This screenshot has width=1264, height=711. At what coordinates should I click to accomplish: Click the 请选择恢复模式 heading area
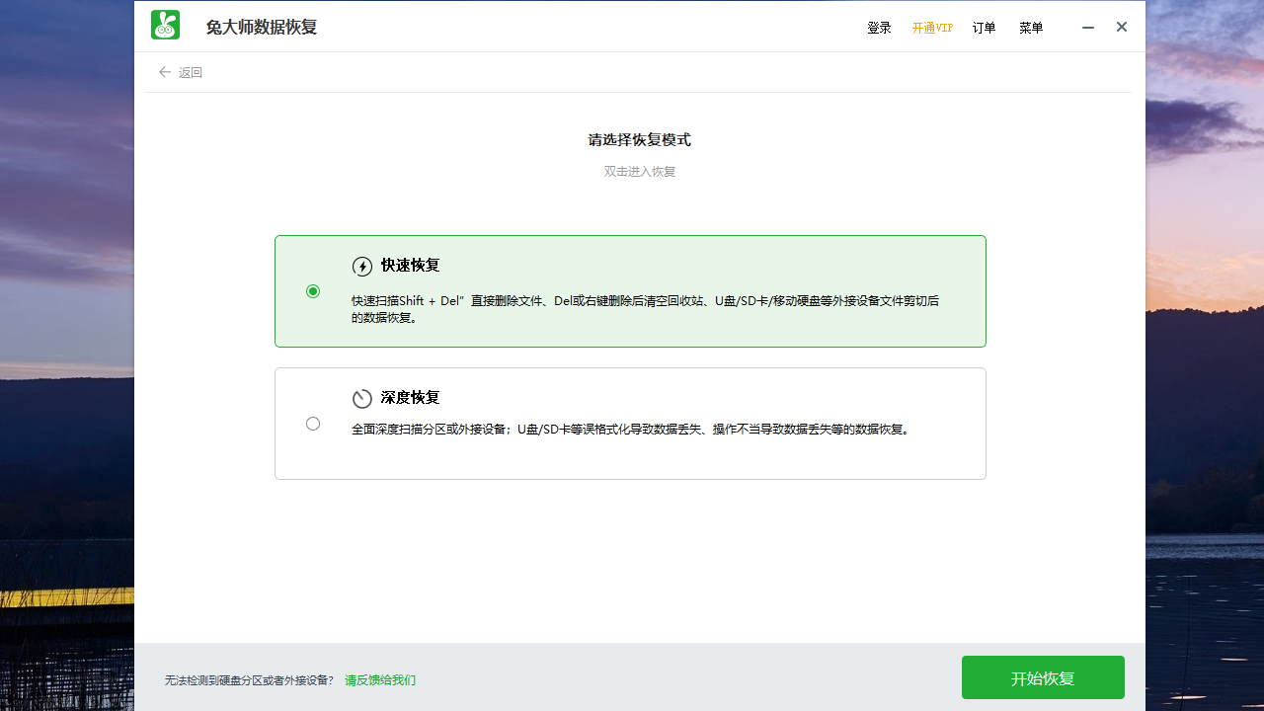point(638,140)
